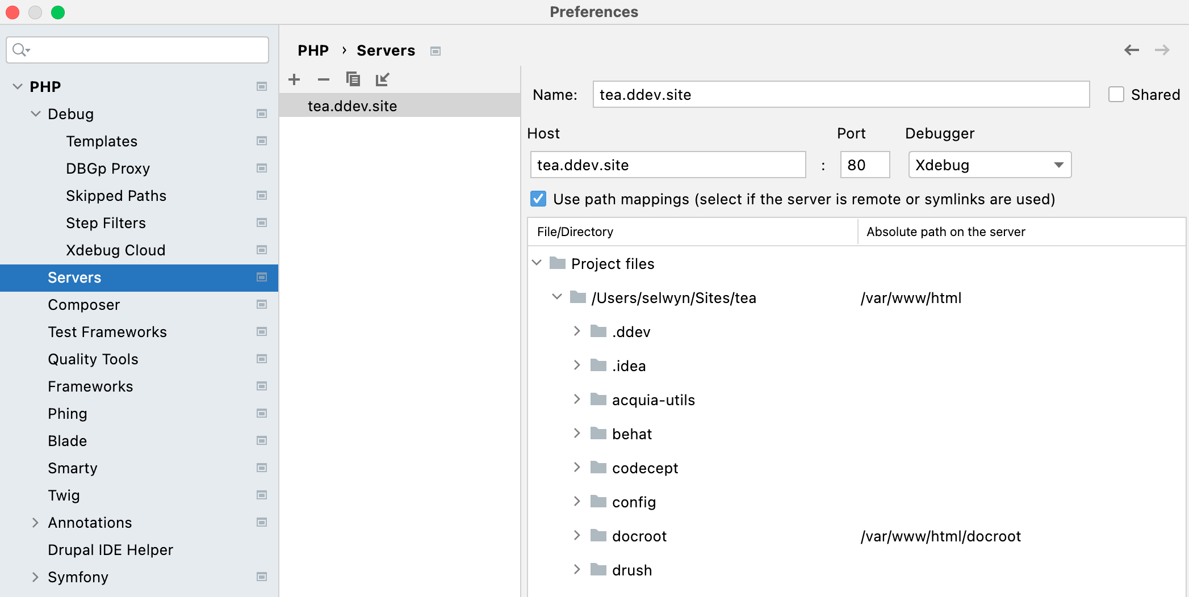1189x597 pixels.
Task: Expand the .ddev folder
Action: [577, 331]
